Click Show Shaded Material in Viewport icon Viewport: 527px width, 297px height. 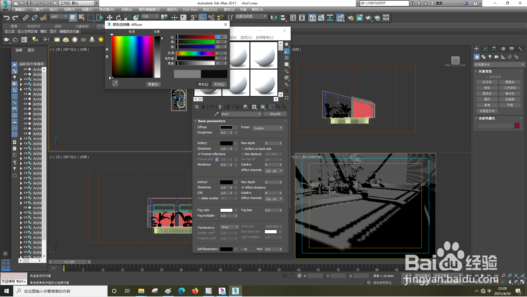(263, 107)
